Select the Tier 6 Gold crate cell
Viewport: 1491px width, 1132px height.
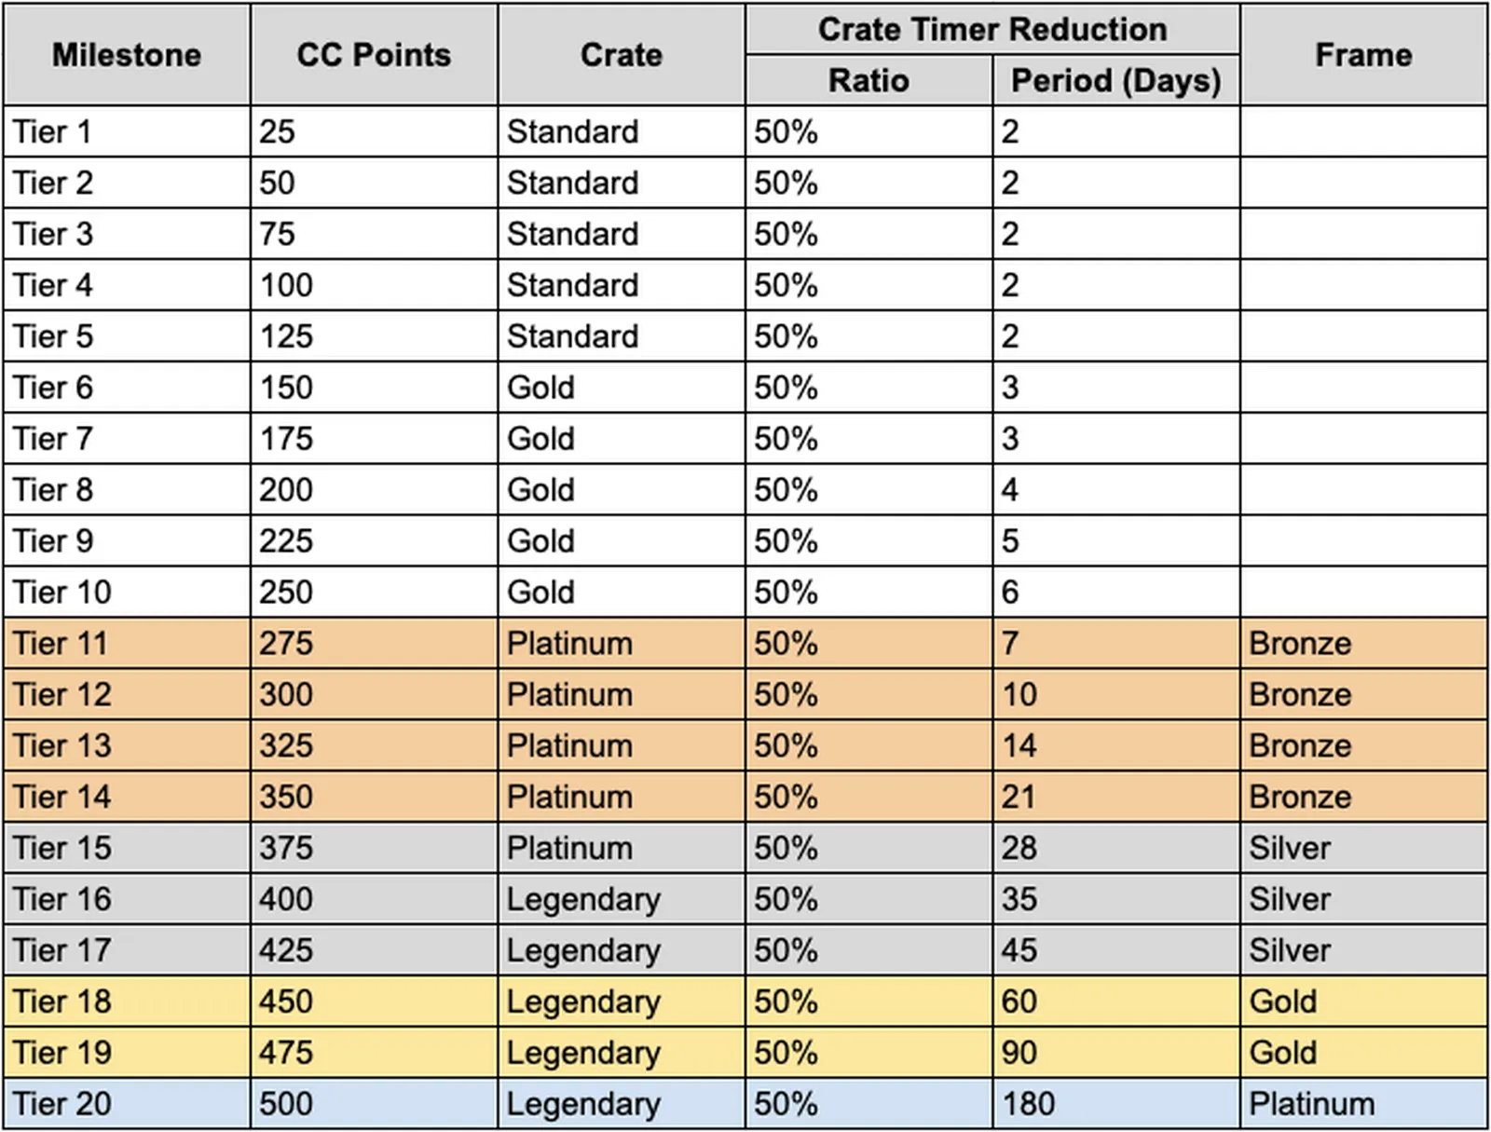pyautogui.click(x=622, y=388)
